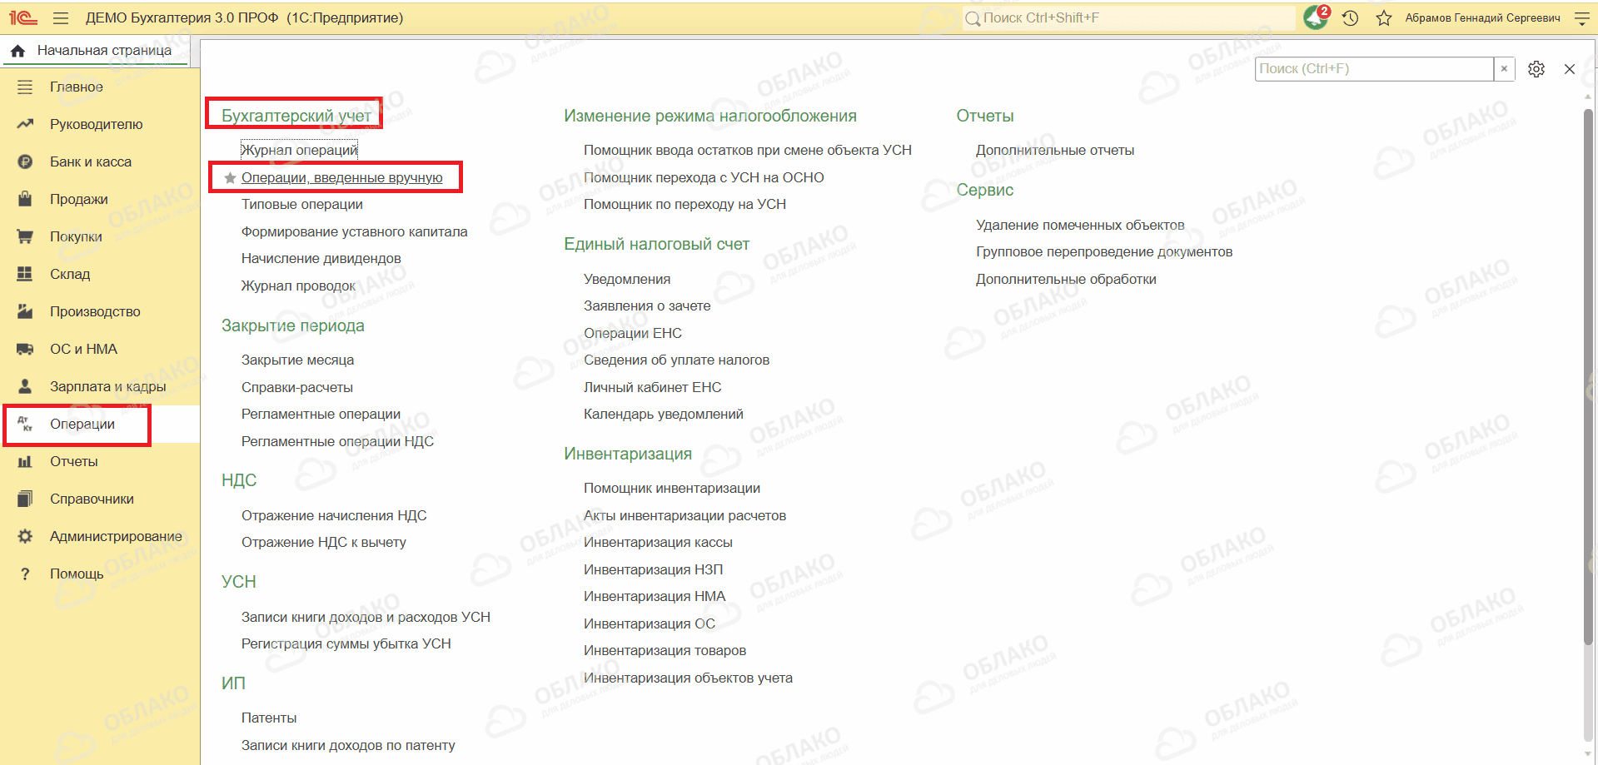Open Календарь уведомлений
The width and height of the screenshot is (1598, 765).
pyautogui.click(x=664, y=414)
